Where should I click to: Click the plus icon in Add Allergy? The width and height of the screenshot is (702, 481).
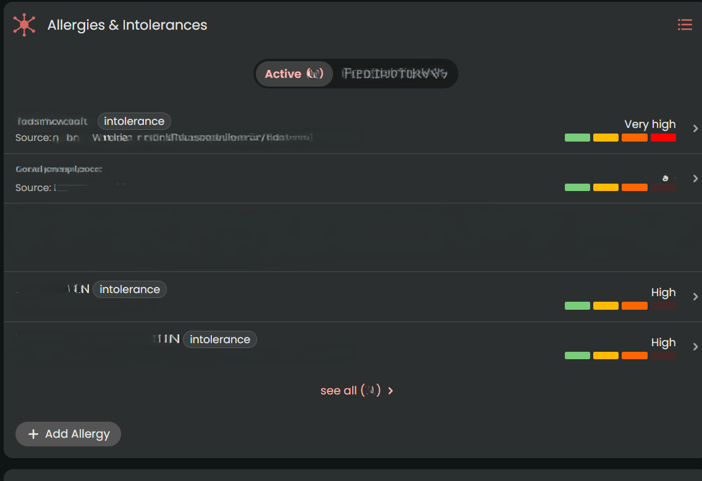[33, 434]
